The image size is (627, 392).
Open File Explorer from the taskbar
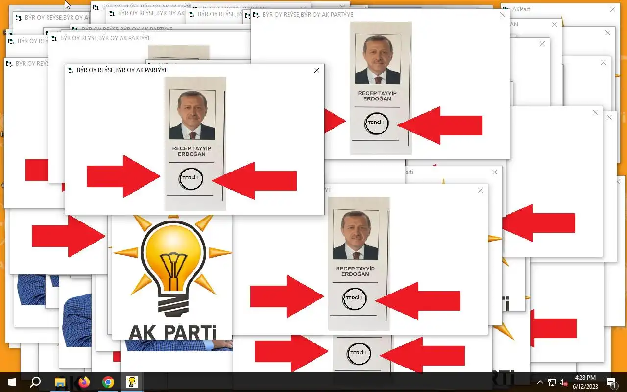60,382
